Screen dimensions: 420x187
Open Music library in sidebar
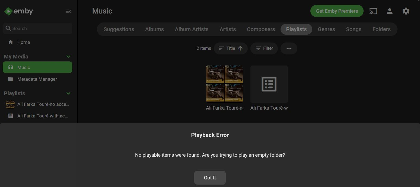click(x=37, y=67)
